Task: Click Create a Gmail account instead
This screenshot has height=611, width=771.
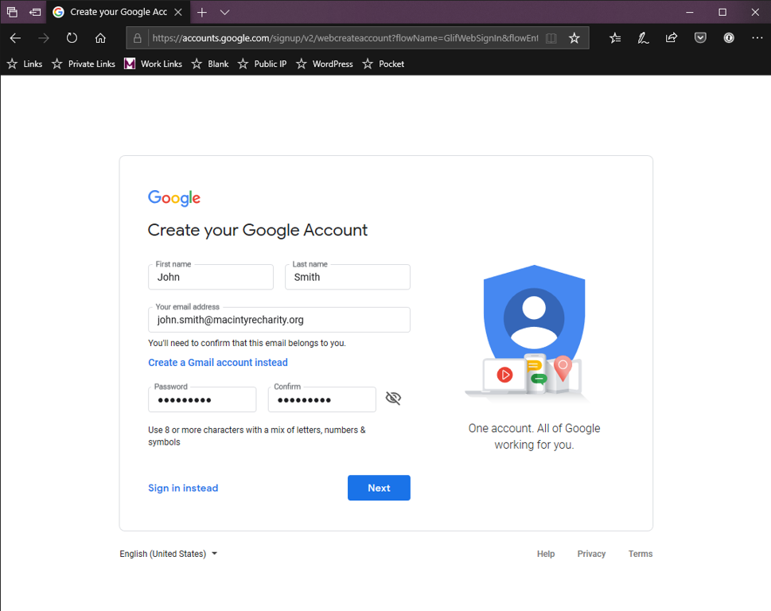Action: point(218,362)
